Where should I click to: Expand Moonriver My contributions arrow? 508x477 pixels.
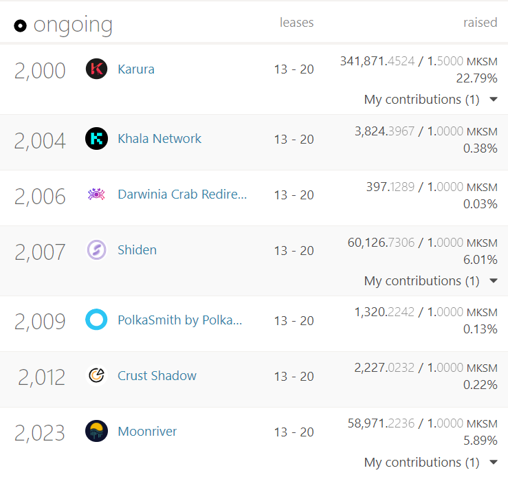pyautogui.click(x=494, y=462)
